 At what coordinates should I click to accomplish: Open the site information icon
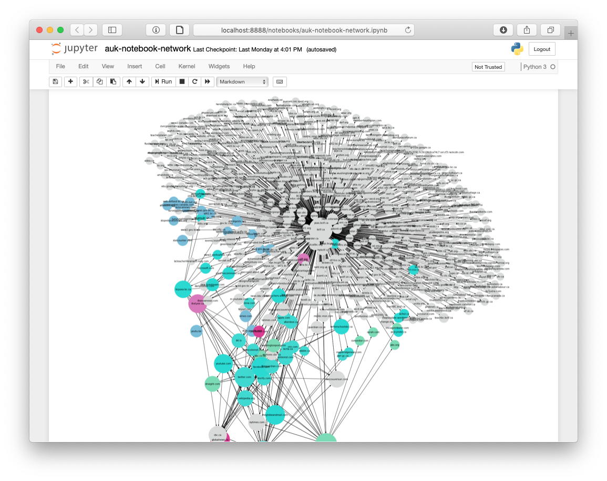156,30
